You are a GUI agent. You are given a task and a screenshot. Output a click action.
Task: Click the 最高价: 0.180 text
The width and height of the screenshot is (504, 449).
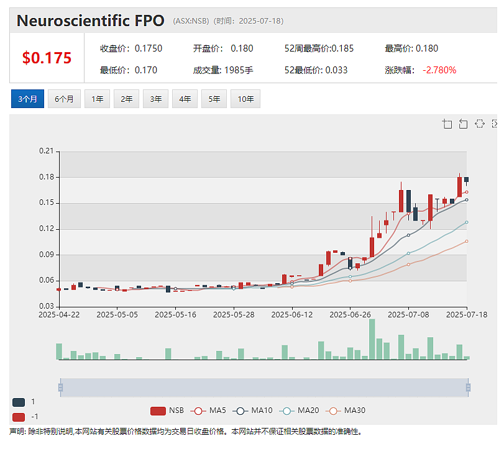click(411, 48)
